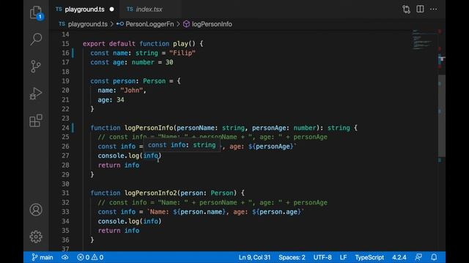Click console.log on line 34
469x263 pixels.
(x=119, y=221)
